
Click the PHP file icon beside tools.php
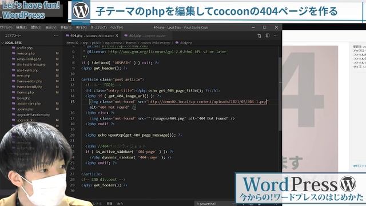pyautogui.click(x=13, y=98)
